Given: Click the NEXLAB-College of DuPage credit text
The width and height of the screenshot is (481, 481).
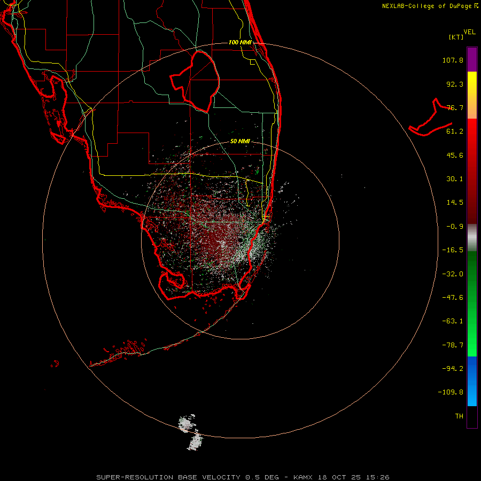Looking at the screenshot, I should coord(426,6).
